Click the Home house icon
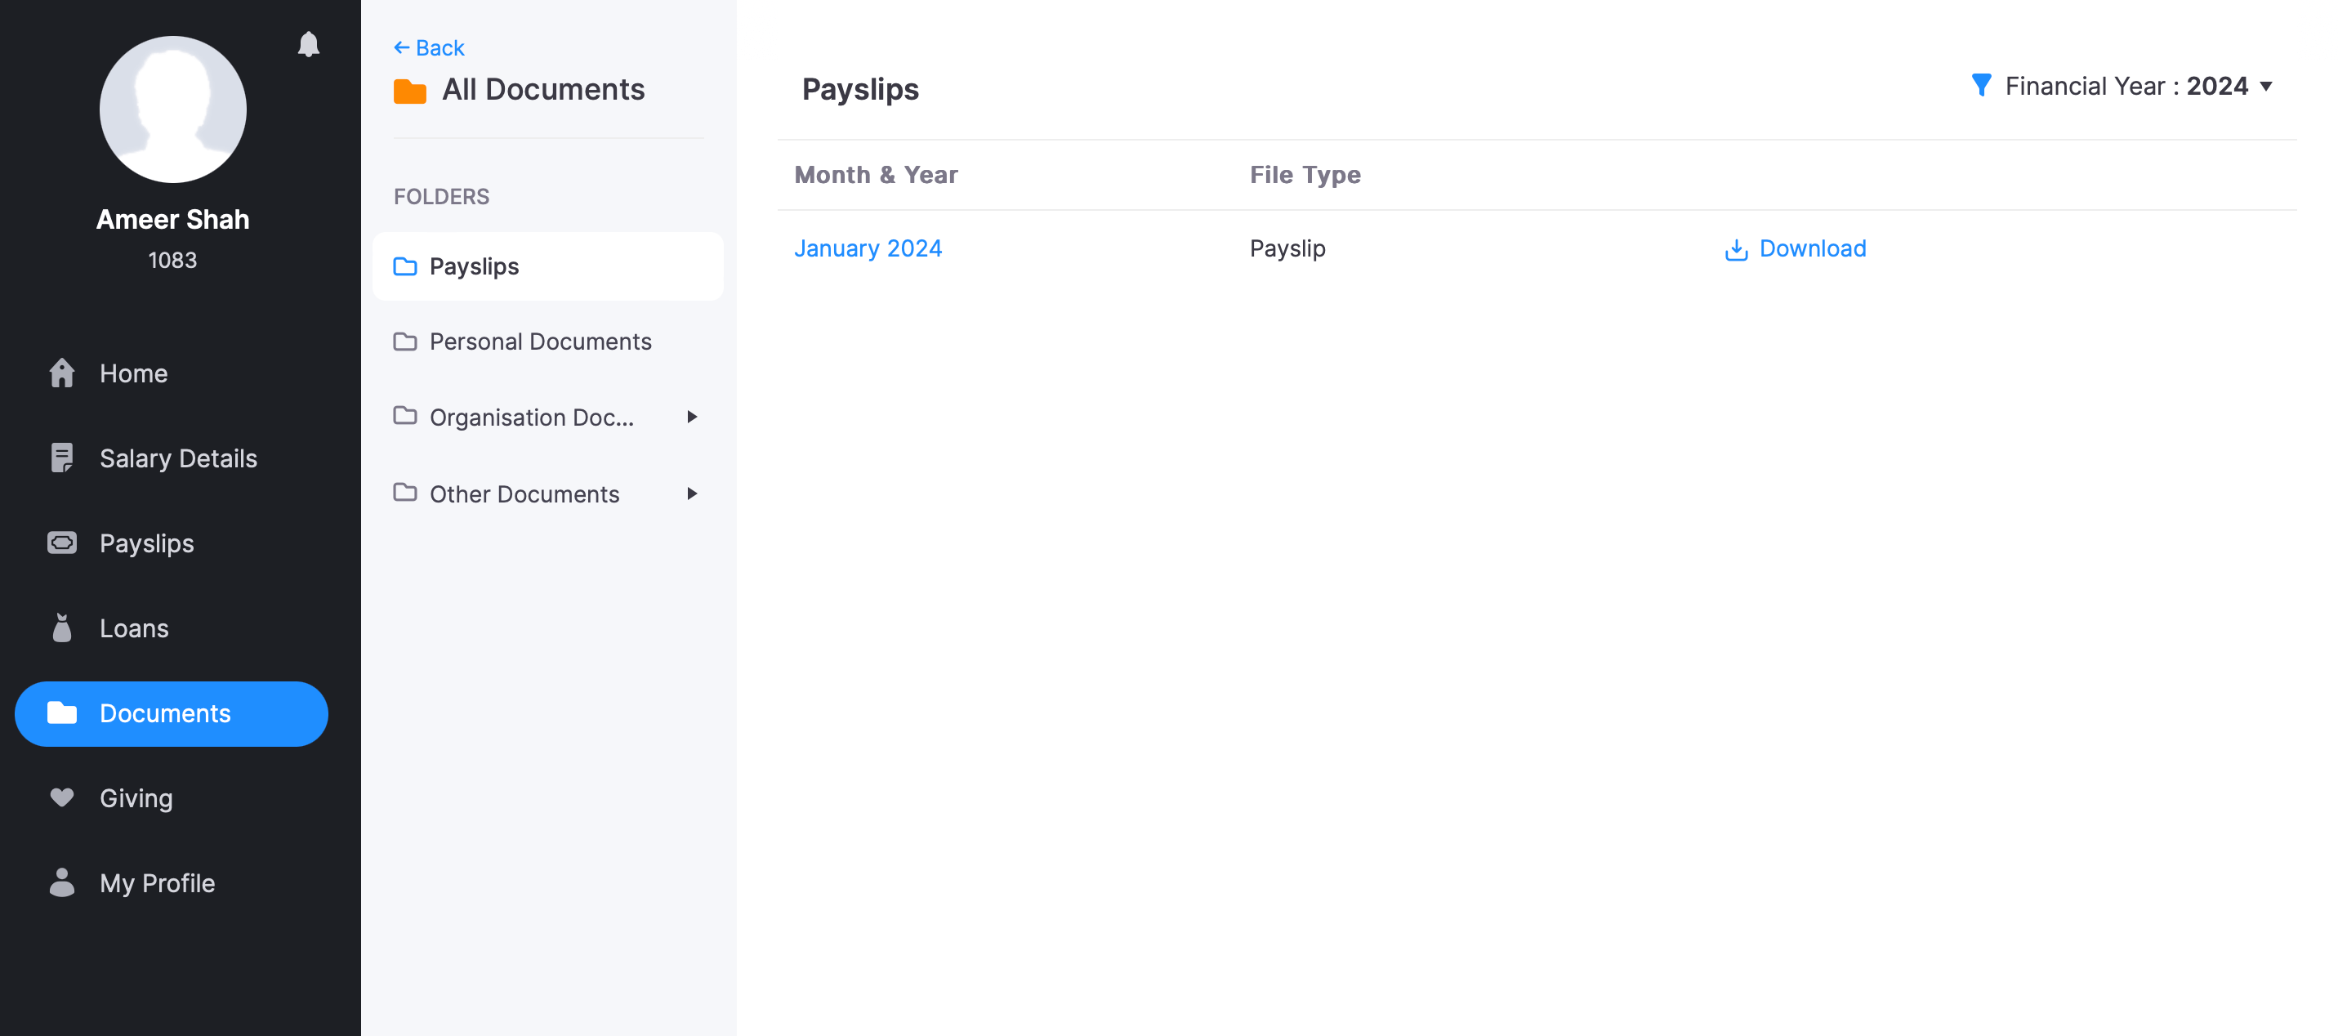Screen dimensions: 2338x1036 62,373
